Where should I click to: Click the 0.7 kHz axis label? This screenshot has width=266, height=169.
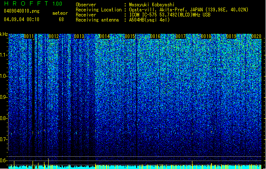[x=4, y=139]
